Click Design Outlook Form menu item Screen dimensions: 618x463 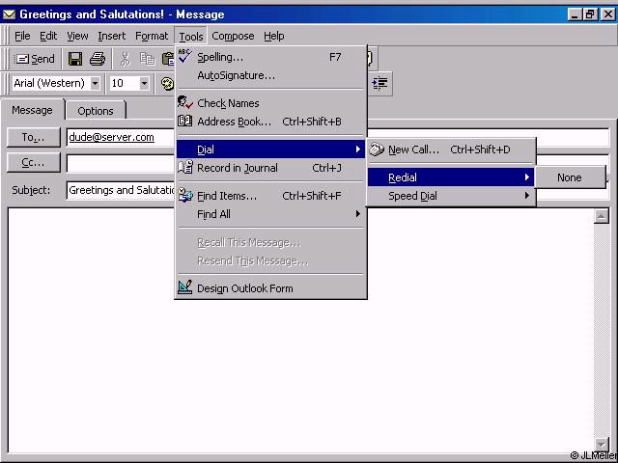click(x=270, y=288)
